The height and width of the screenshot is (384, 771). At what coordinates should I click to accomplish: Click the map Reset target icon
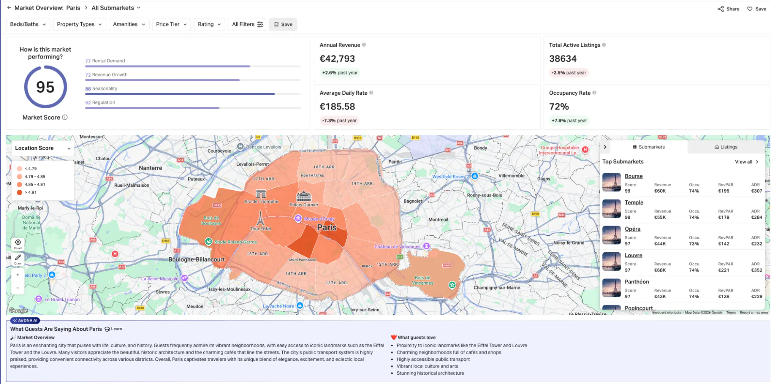18,243
